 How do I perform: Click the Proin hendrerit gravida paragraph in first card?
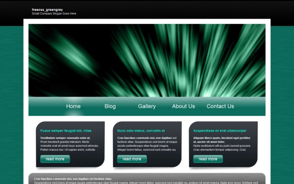tap(70, 146)
